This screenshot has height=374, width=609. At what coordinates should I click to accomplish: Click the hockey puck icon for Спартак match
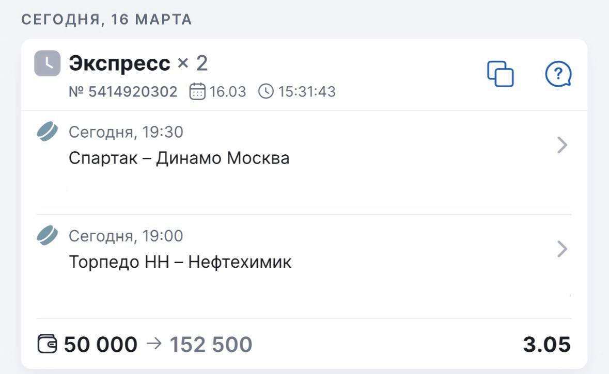click(x=47, y=132)
